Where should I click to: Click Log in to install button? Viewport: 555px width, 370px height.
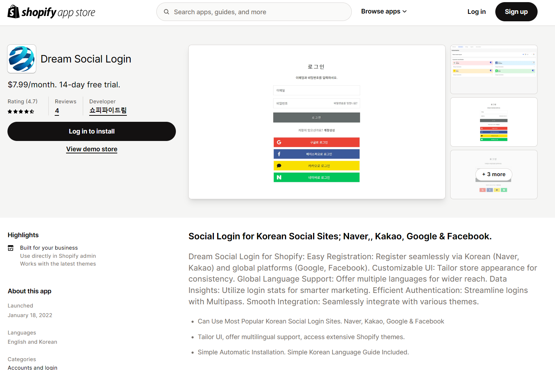(92, 131)
